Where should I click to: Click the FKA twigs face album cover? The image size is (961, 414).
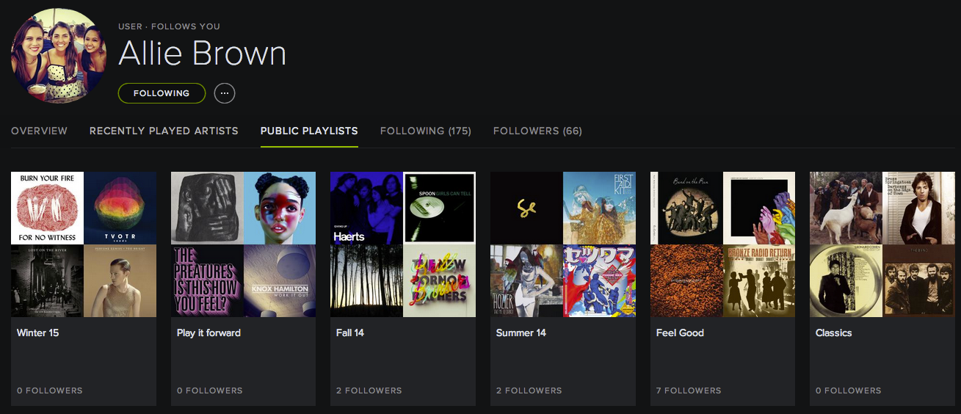click(x=280, y=208)
